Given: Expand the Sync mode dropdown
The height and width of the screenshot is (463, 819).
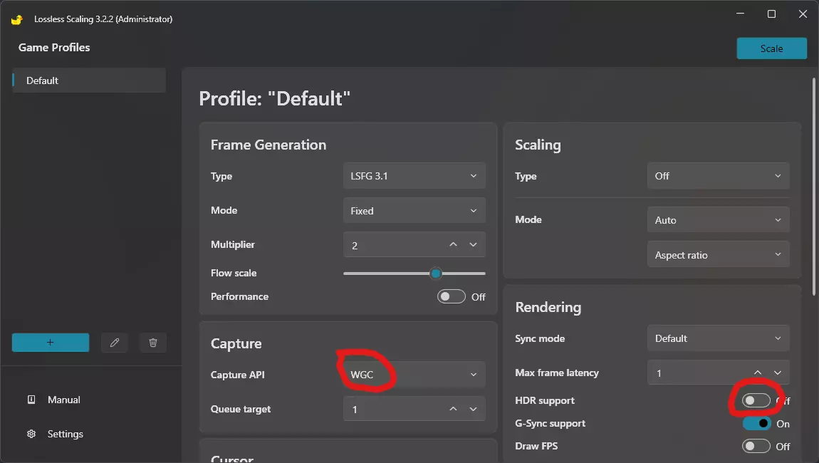Looking at the screenshot, I should (718, 338).
